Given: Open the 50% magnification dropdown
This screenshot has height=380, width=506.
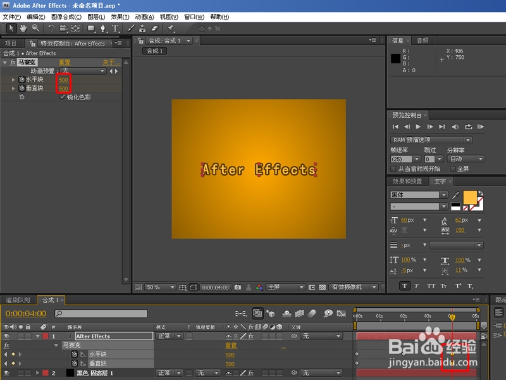Looking at the screenshot, I should pos(161,287).
